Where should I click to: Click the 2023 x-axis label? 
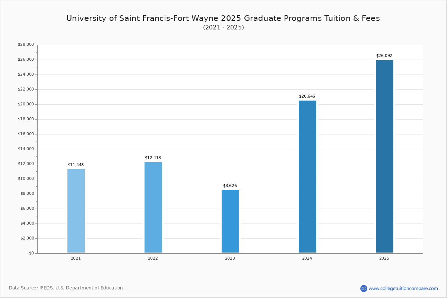(x=230, y=258)
